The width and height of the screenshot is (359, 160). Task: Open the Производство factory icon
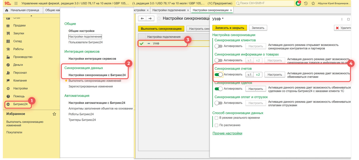(x=8, y=57)
